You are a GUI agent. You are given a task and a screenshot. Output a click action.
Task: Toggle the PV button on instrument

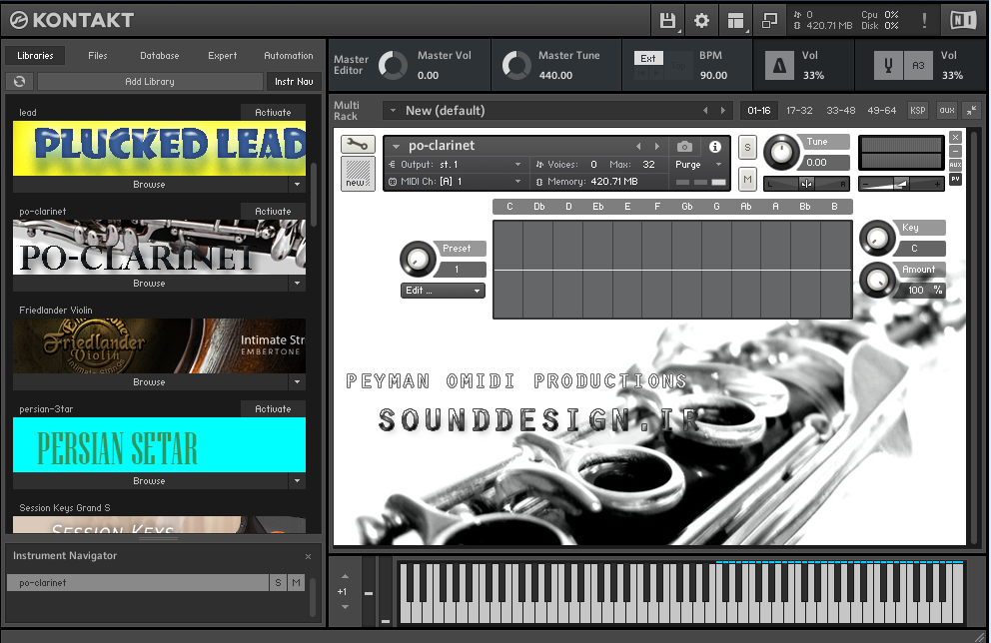[x=956, y=180]
